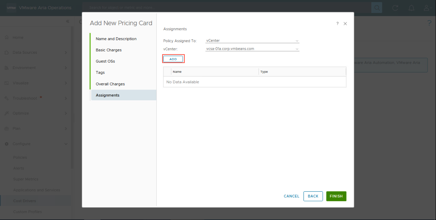
Task: Click the VMware logo in header
Action: (x=11, y=8)
